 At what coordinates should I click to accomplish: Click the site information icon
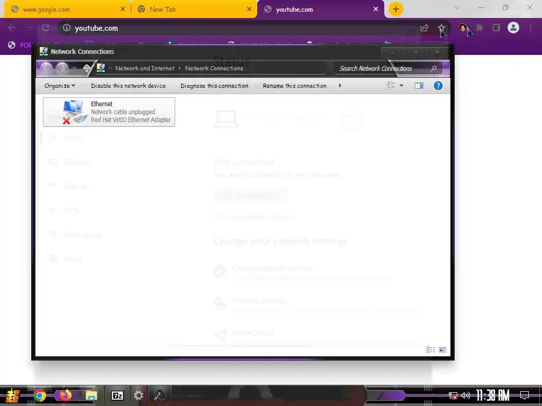[x=66, y=28]
